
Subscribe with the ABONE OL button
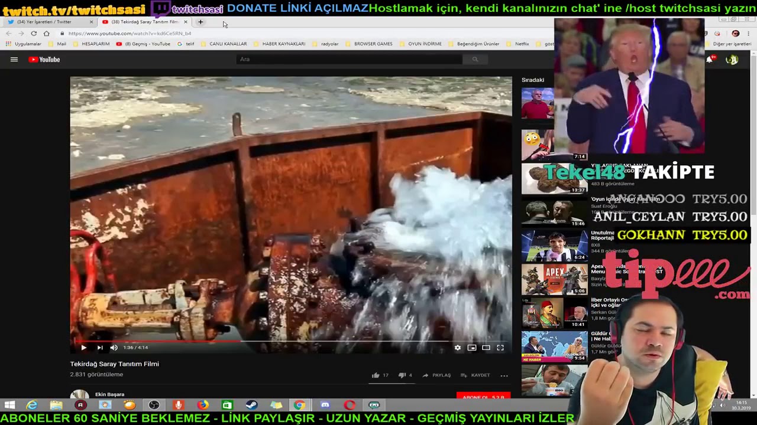pyautogui.click(x=483, y=397)
